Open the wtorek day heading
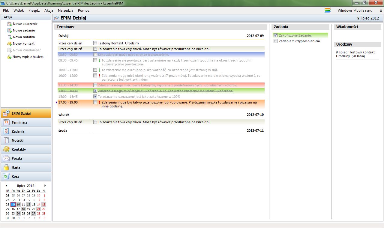The height and width of the screenshot is (228, 384). tap(64, 115)
